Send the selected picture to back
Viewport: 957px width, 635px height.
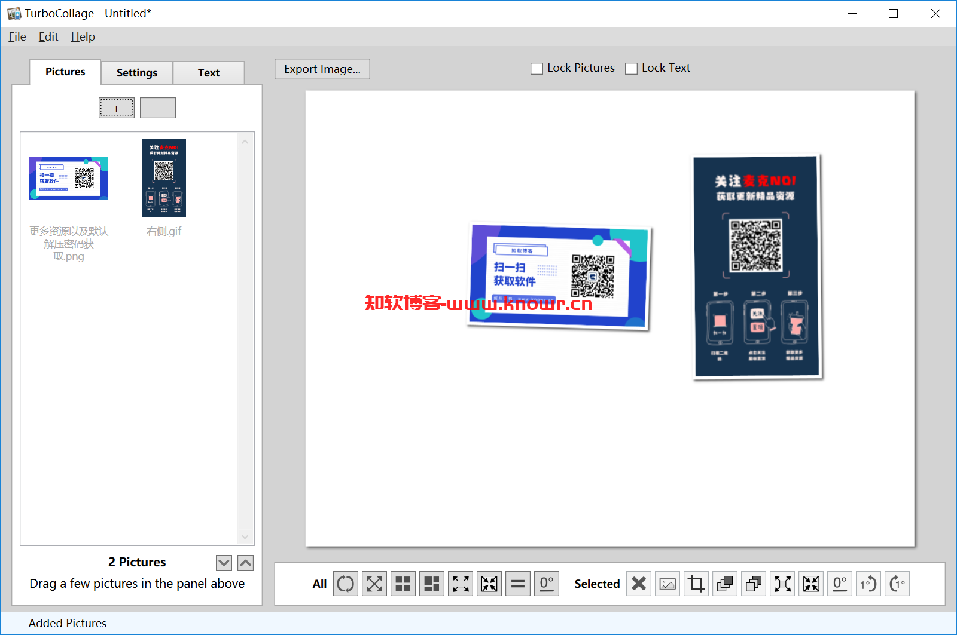point(754,584)
